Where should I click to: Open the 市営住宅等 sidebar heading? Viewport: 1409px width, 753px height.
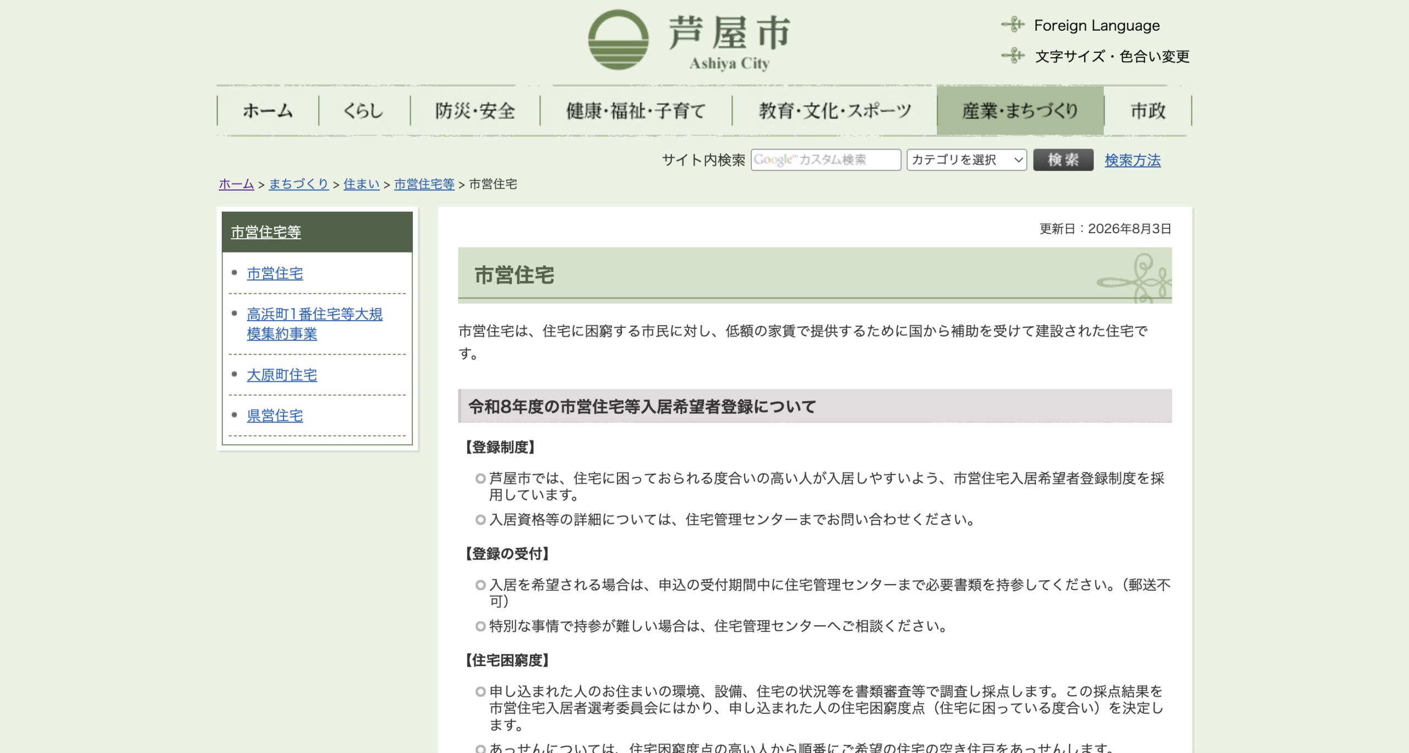pyautogui.click(x=266, y=232)
